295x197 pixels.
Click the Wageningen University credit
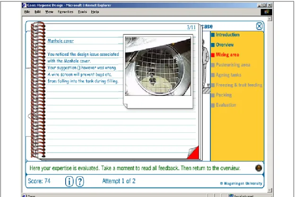(x=241, y=183)
